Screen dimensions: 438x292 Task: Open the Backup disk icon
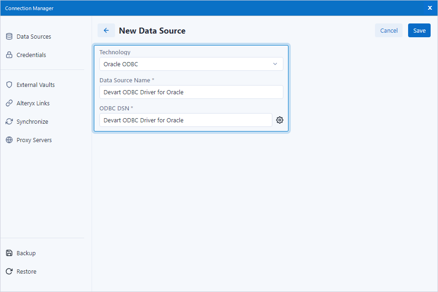click(10, 253)
